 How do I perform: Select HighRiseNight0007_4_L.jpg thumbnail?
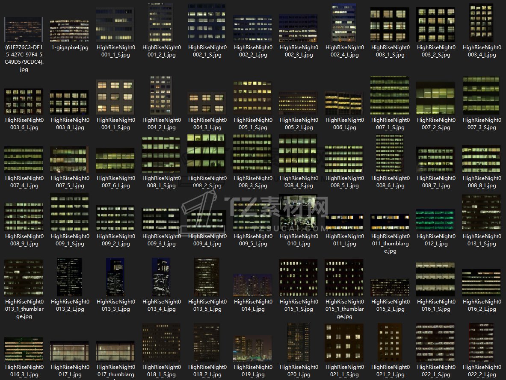24,159
